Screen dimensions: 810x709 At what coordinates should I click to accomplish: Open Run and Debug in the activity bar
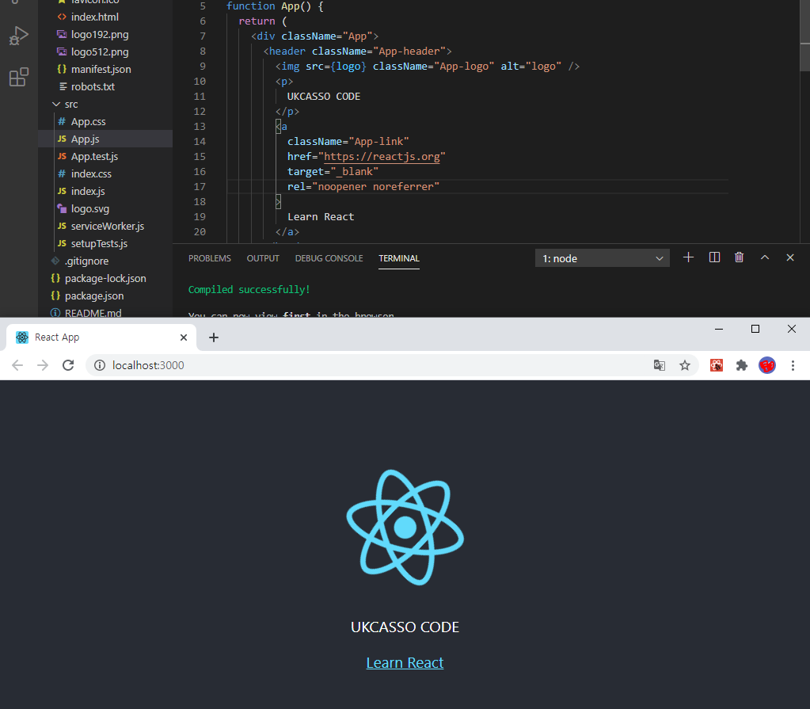click(18, 36)
